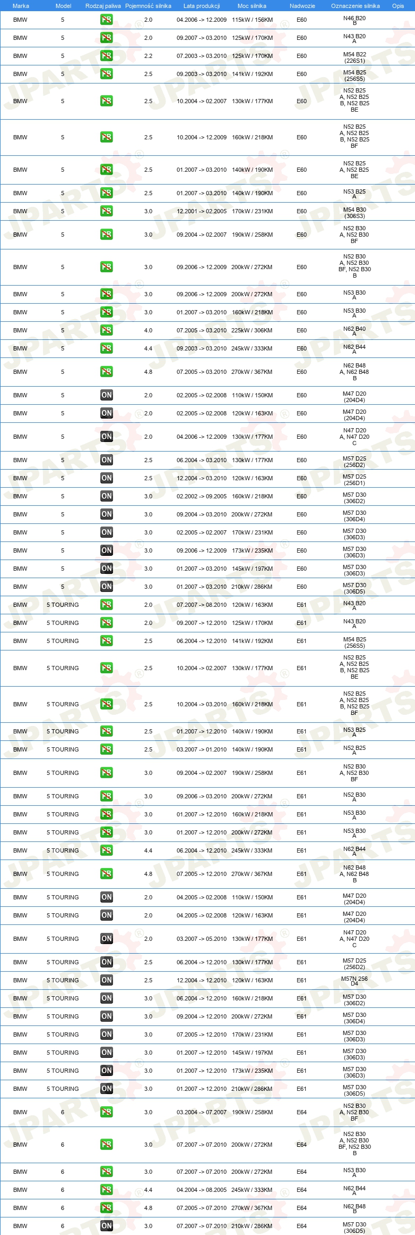
Task: Click the Opis column header
Action: point(398,6)
